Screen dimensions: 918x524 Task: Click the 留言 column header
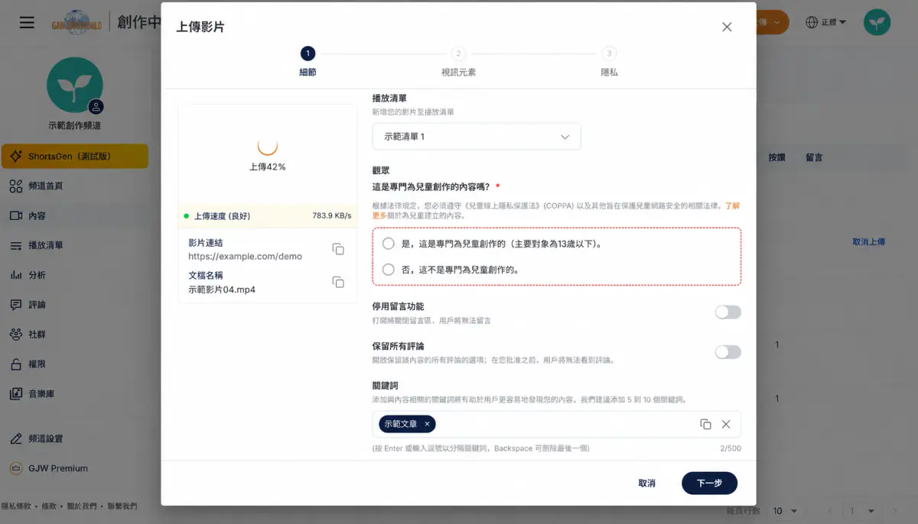click(814, 157)
